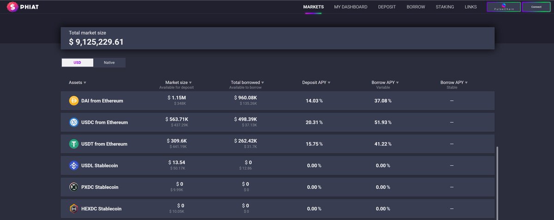Click USDC deposit APY 20.31 %
Screen dimensions: 554x220
(314, 122)
